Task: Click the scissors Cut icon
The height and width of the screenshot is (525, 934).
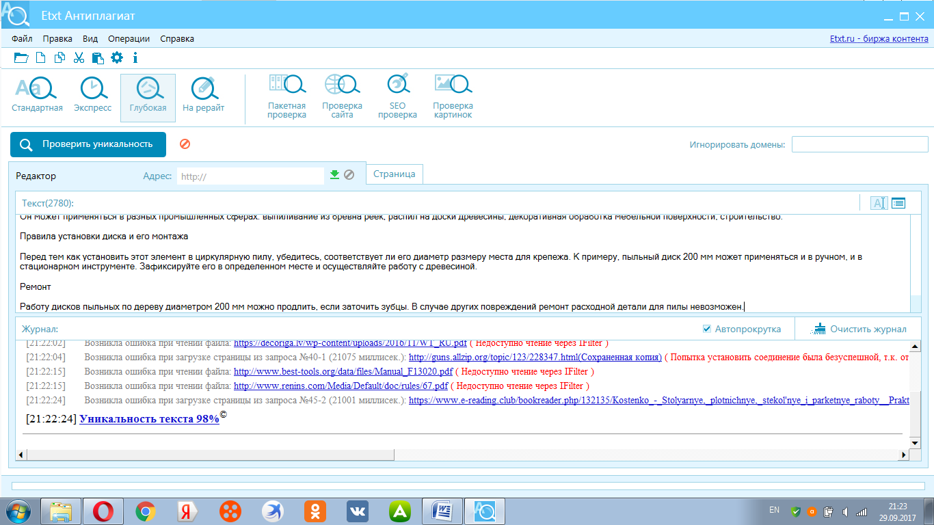Action: 79,58
